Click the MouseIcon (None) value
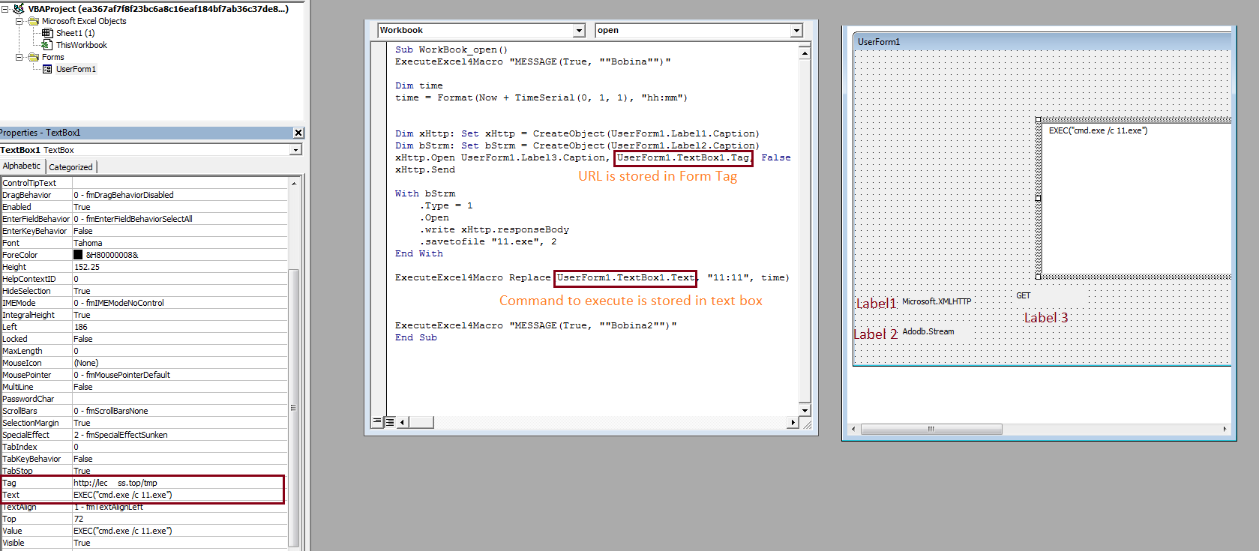This screenshot has height=551, width=1259. (x=179, y=363)
